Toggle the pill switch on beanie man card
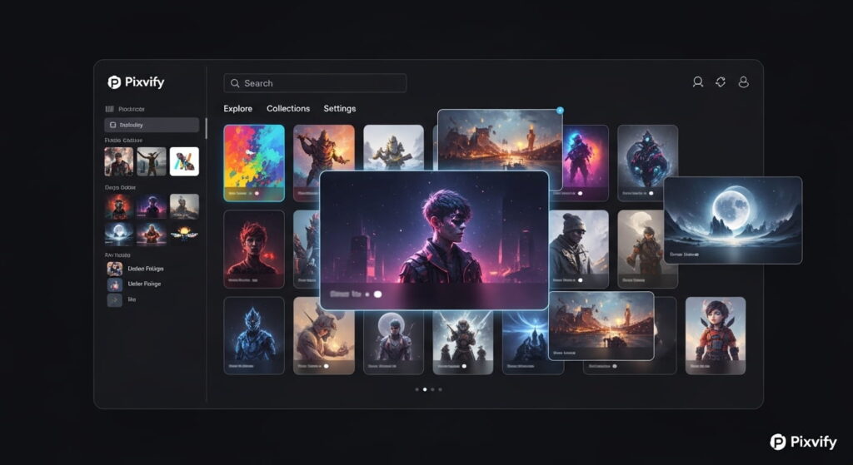This screenshot has height=465, width=853. pyautogui.click(x=581, y=280)
